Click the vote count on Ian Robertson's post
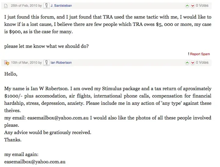Viewport: 220px width, 167px height. [x=202, y=63]
